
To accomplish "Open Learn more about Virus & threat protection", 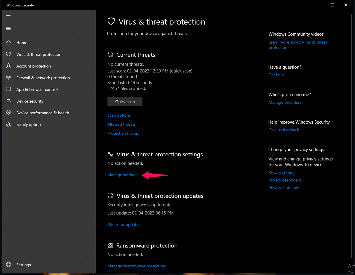I will (298, 45).
